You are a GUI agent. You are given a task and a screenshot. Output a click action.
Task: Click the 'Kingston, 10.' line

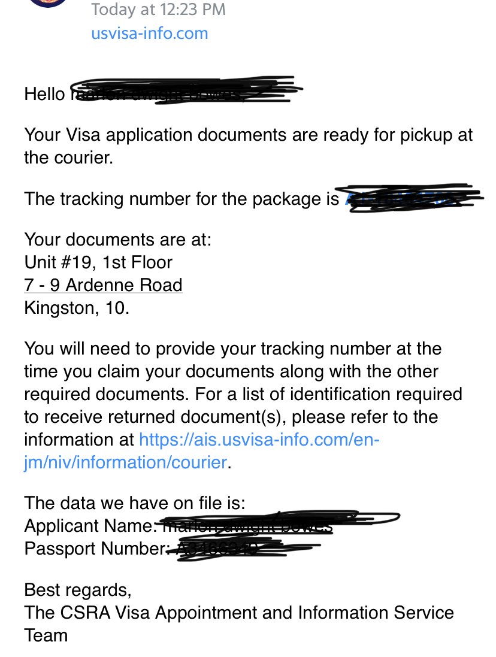(x=77, y=308)
